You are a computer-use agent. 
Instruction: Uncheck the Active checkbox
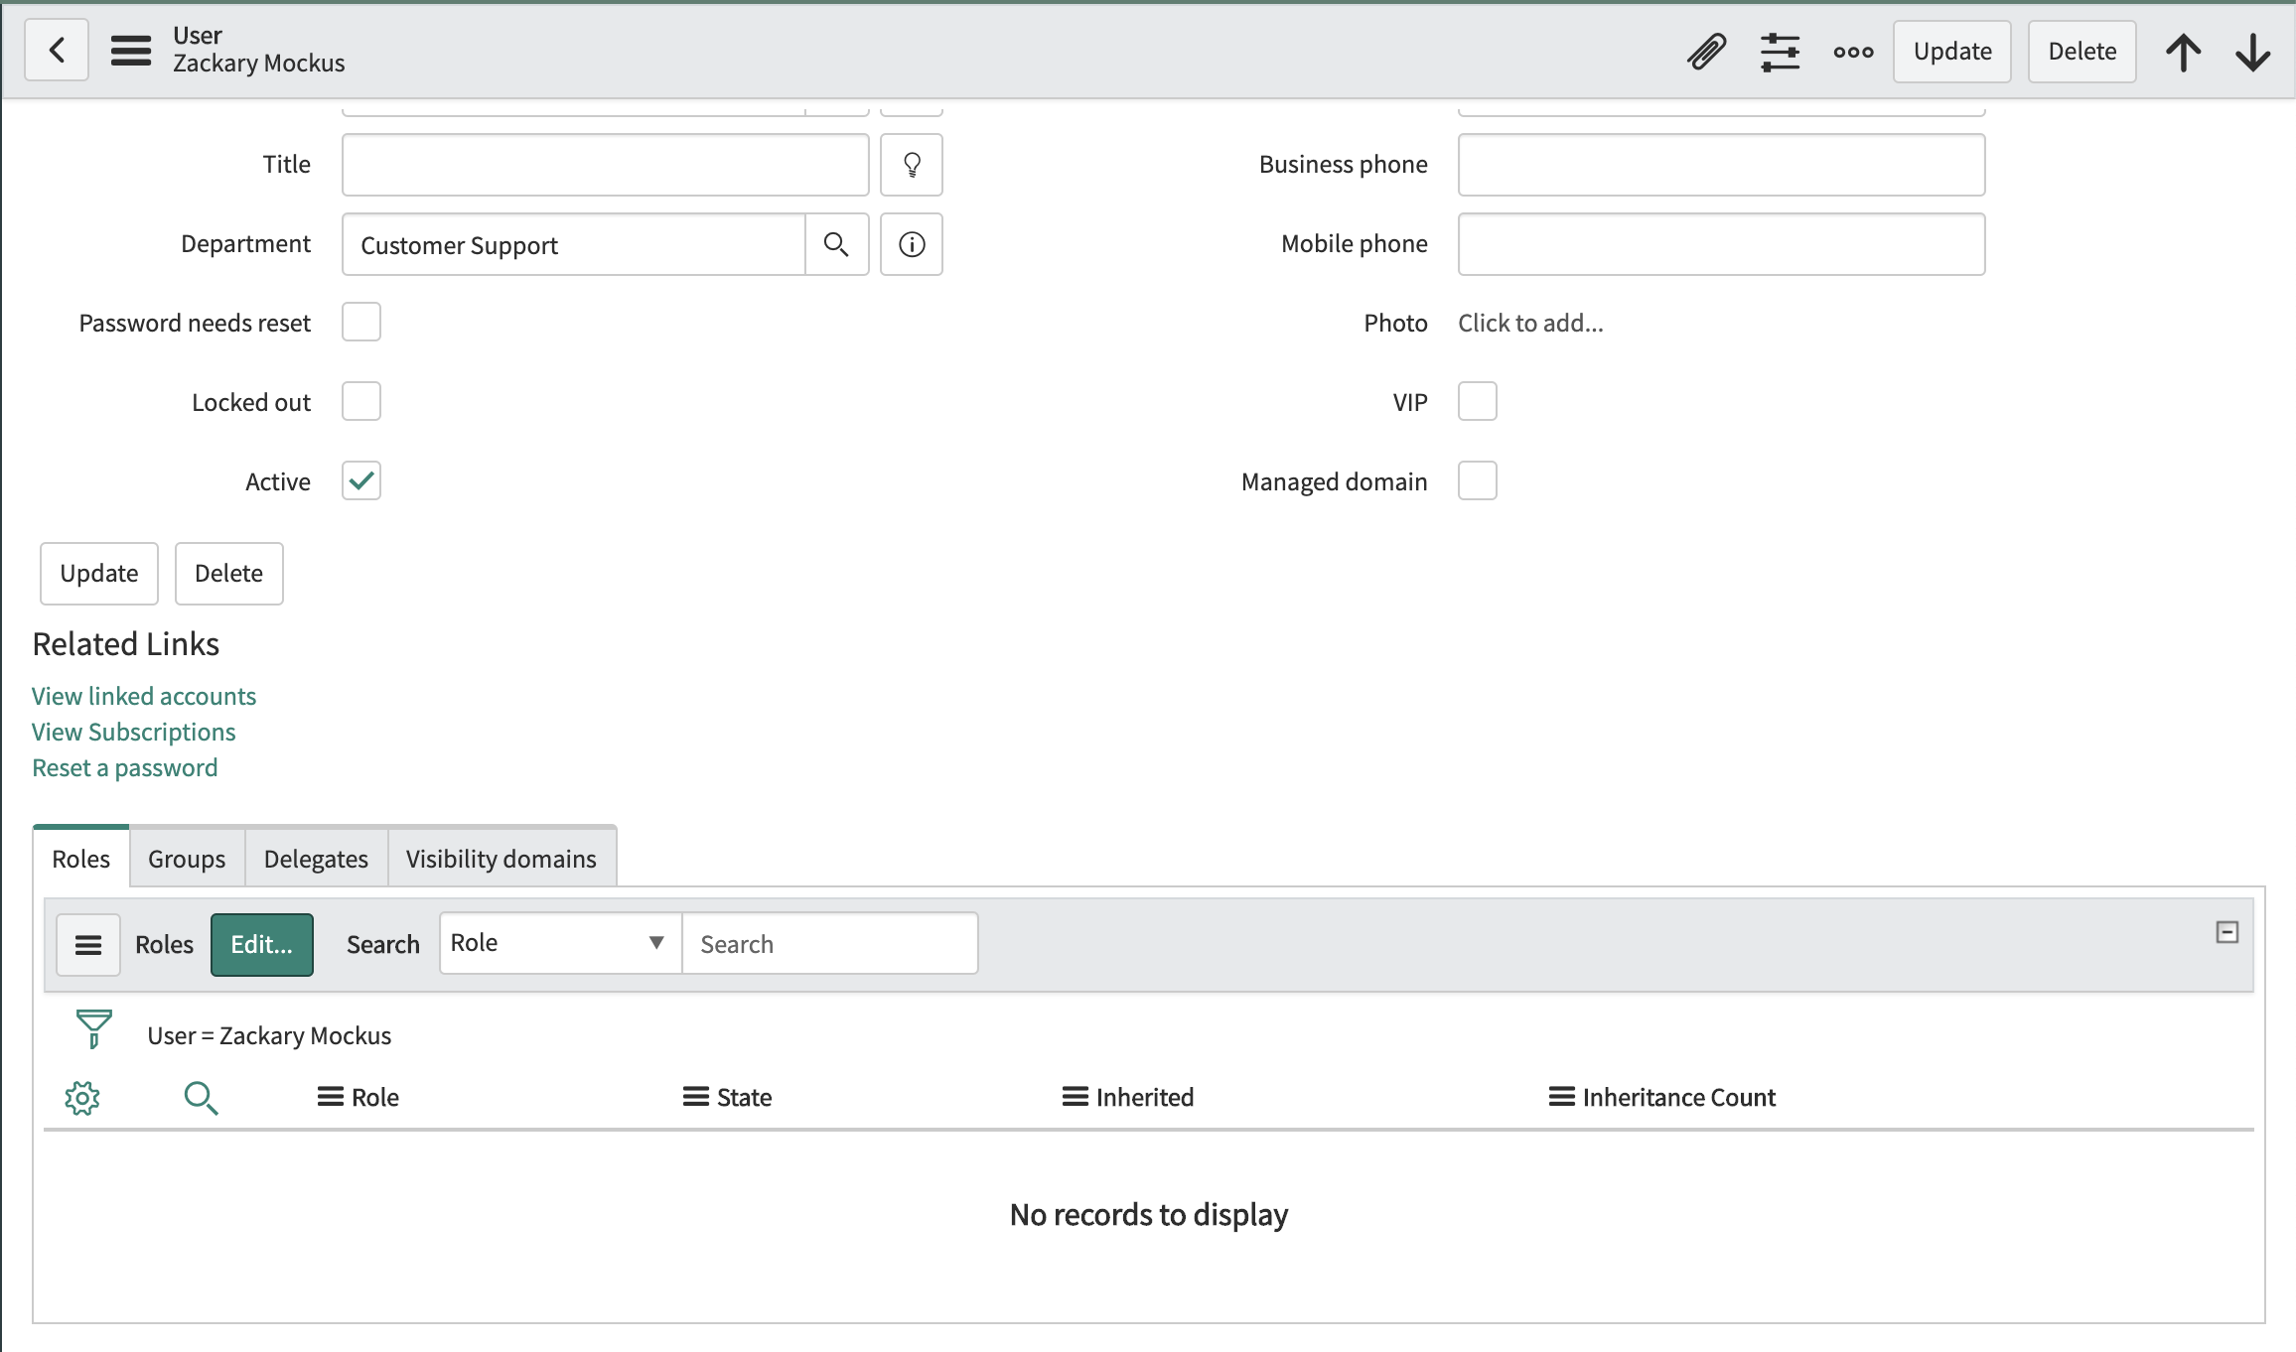361,480
